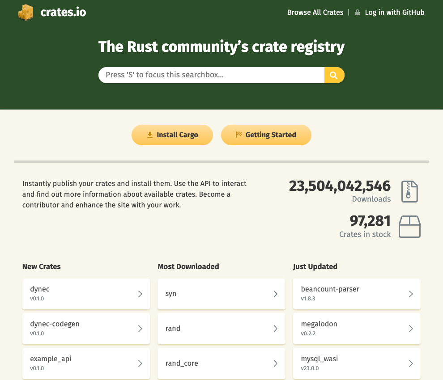Click the lock icon beside Log in
443x380 pixels.
coord(358,13)
